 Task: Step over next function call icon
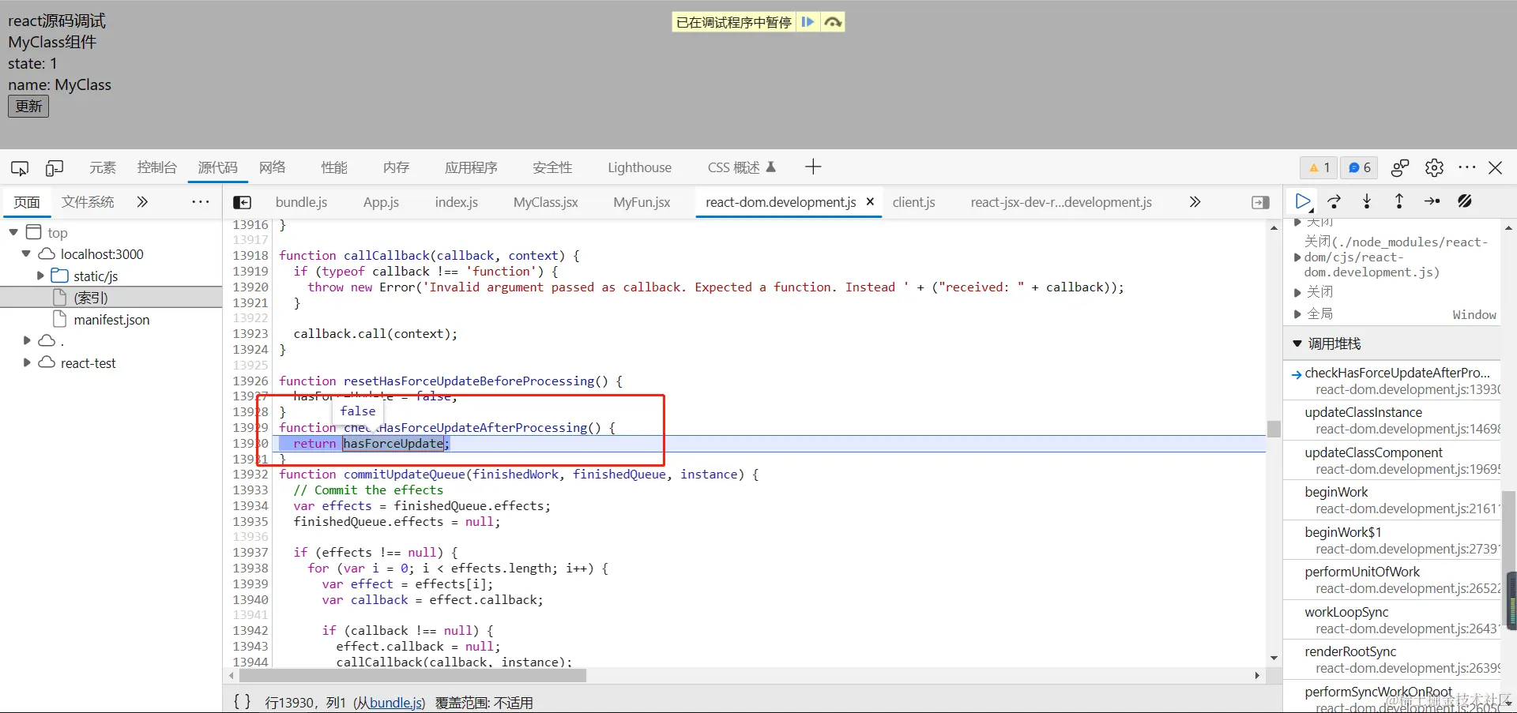(x=1334, y=201)
